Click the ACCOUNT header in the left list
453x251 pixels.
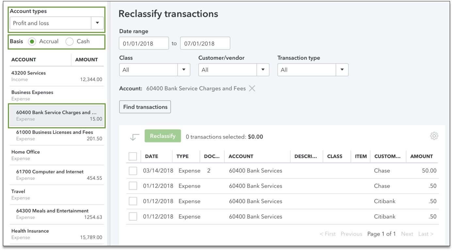[24, 60]
